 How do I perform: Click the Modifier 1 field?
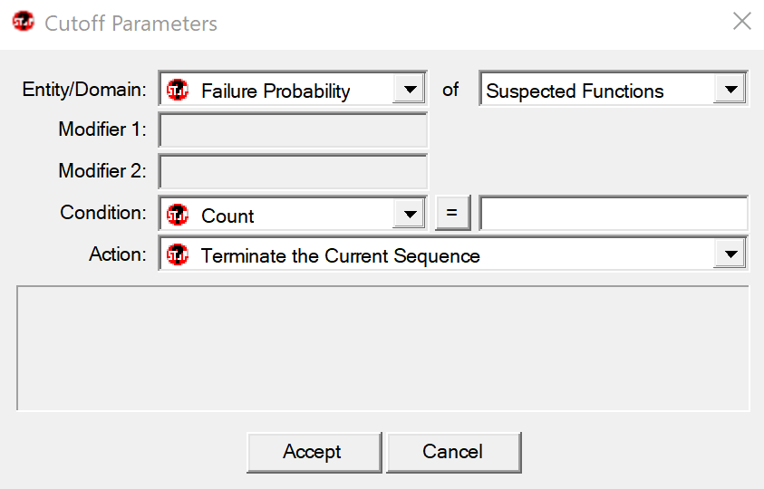293,130
